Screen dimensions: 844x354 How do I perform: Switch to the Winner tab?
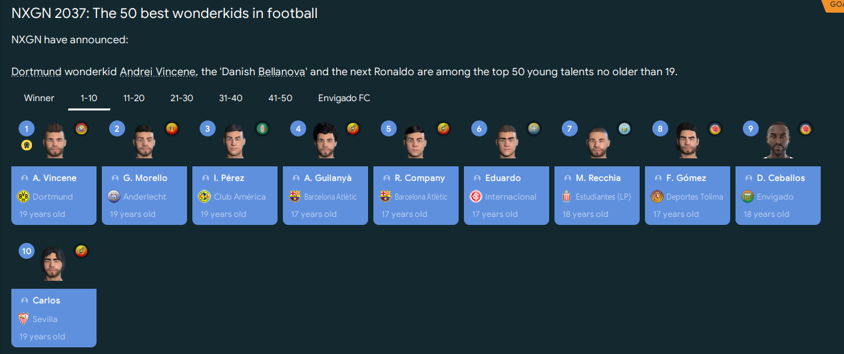tap(39, 98)
